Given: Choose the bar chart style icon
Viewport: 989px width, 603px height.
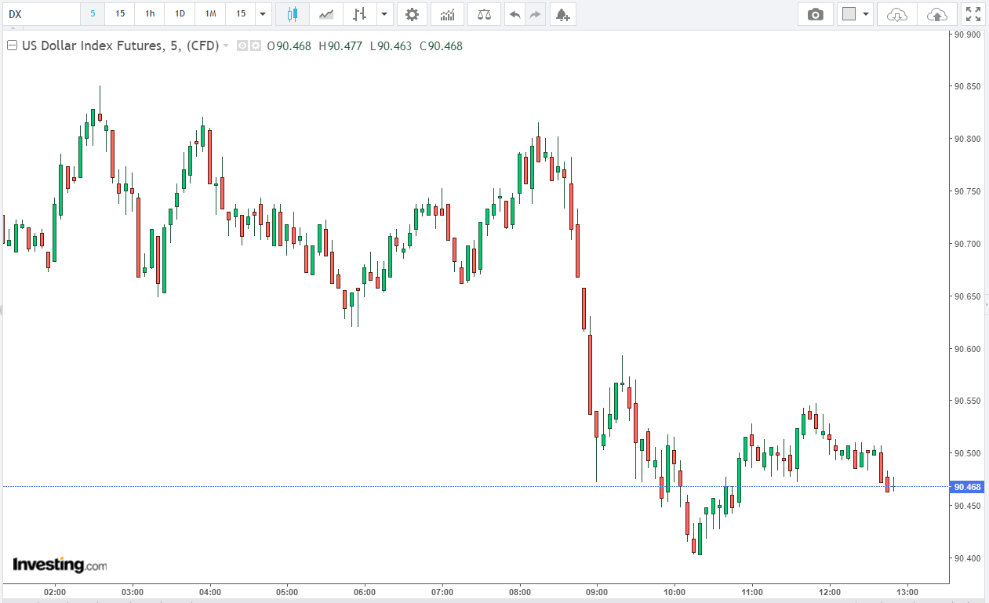Looking at the screenshot, I should coord(360,14).
